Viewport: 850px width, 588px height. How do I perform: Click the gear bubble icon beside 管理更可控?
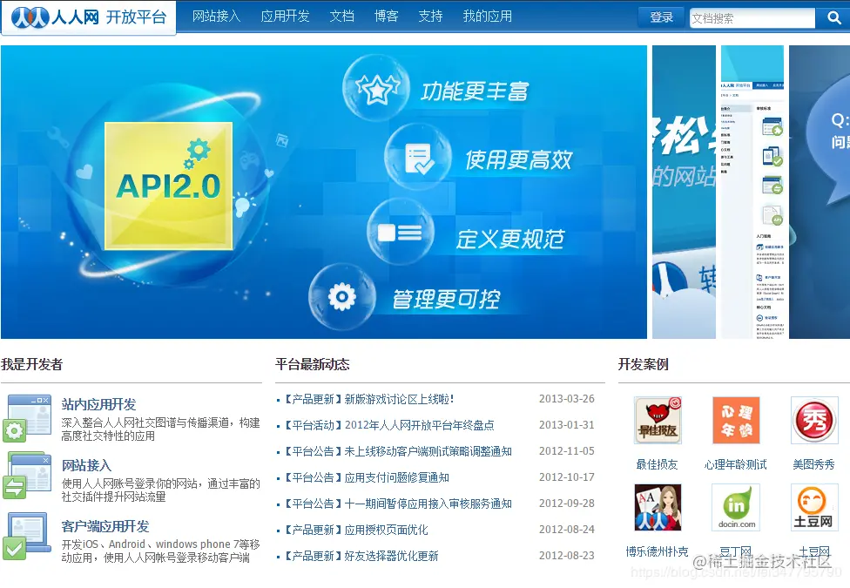[341, 297]
